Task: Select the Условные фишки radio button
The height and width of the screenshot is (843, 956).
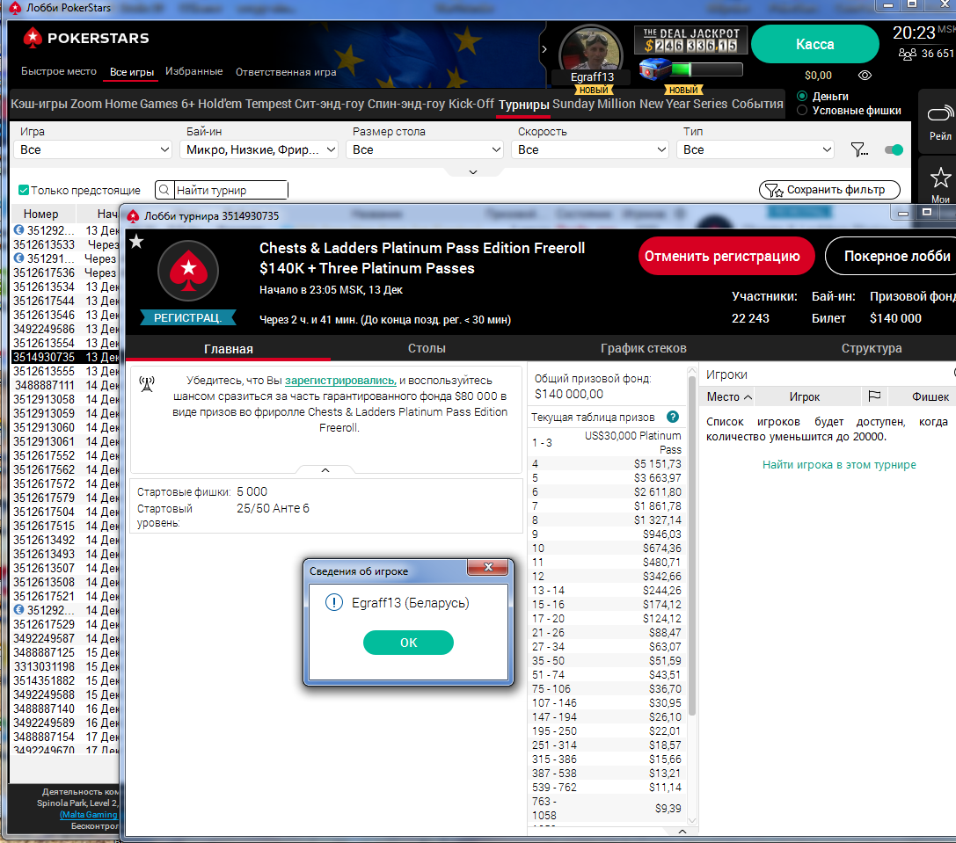Action: coord(802,111)
